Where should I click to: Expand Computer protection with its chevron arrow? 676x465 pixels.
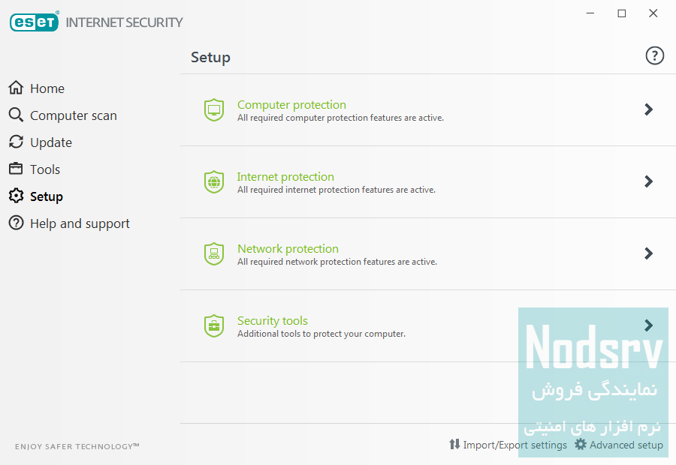click(648, 109)
